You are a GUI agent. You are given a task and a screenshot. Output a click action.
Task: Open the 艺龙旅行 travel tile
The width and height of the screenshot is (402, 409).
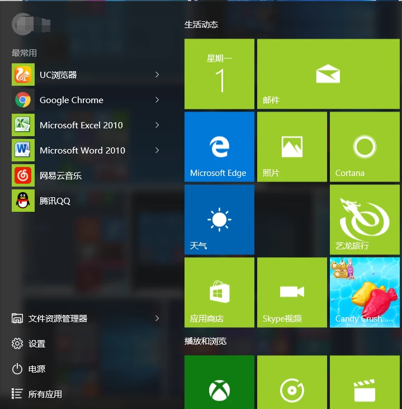click(365, 220)
